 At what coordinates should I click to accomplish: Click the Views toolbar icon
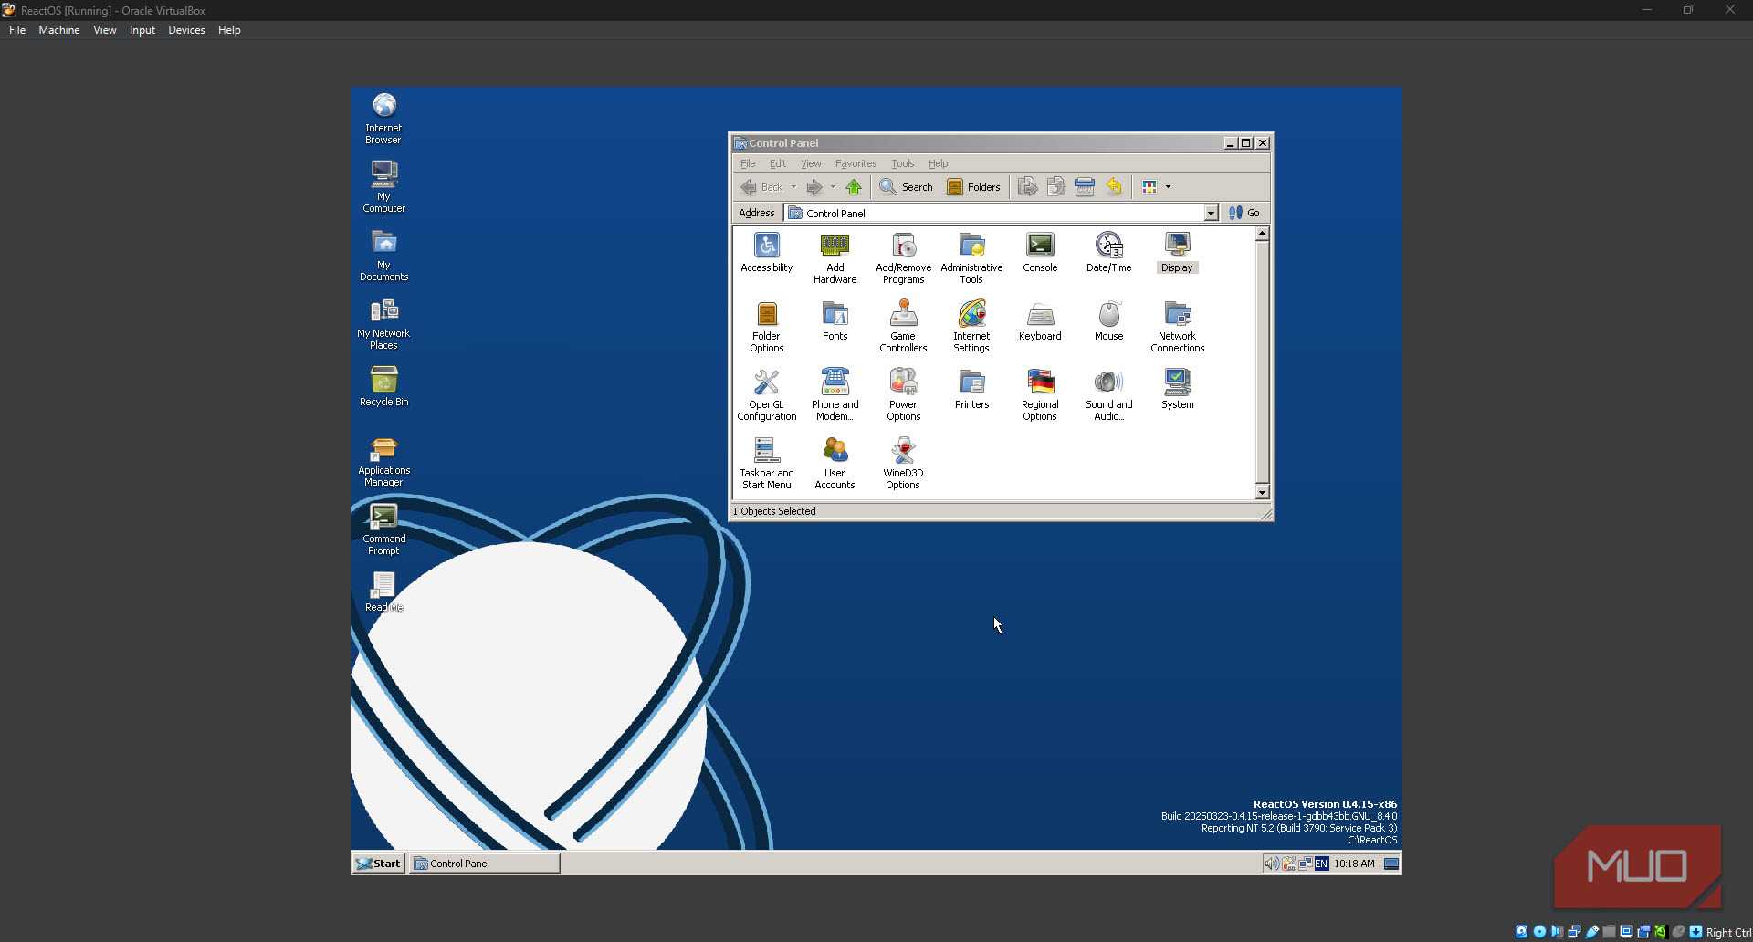pos(1149,187)
